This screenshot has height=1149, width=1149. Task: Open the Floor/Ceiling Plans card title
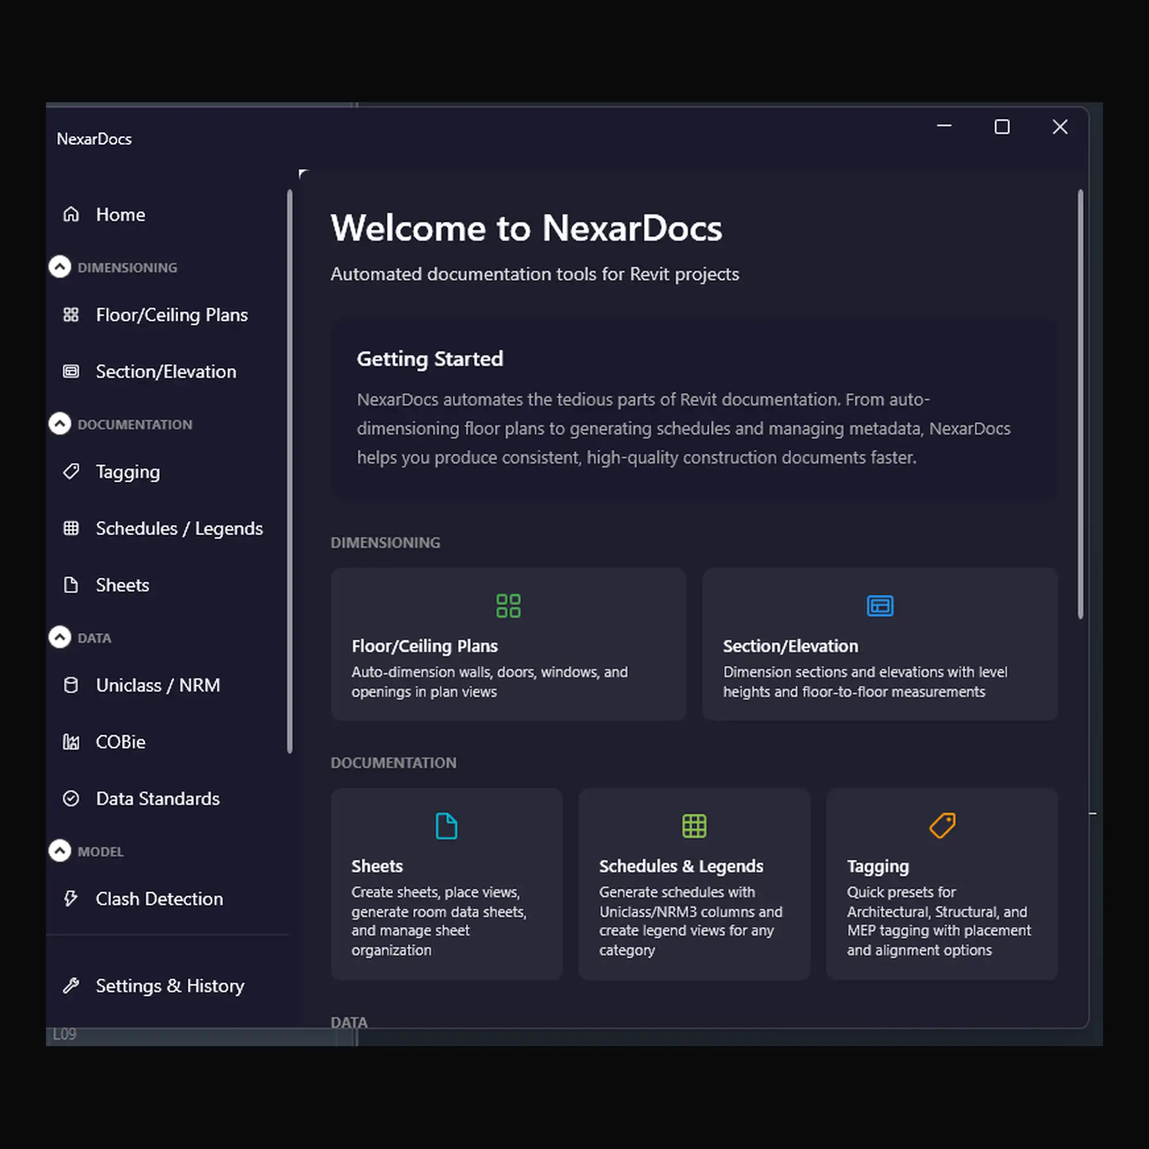point(425,646)
